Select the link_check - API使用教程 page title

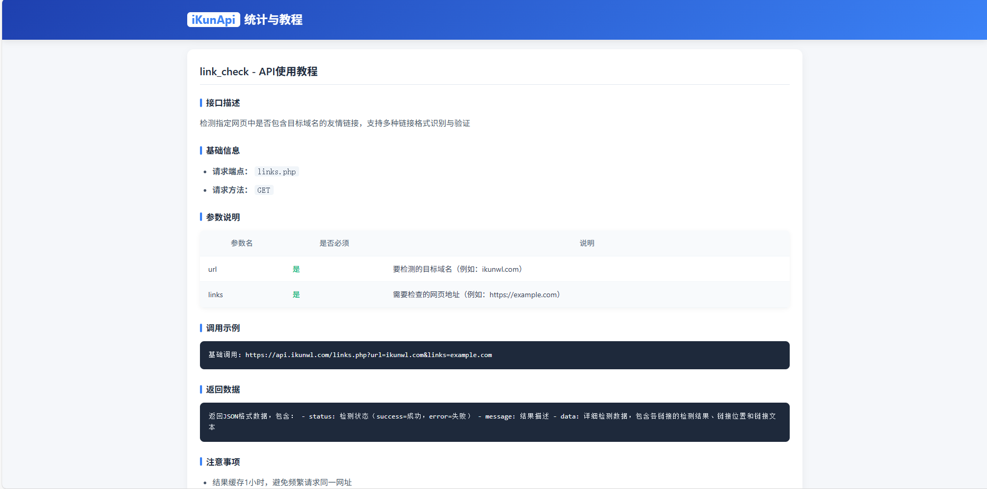[259, 71]
